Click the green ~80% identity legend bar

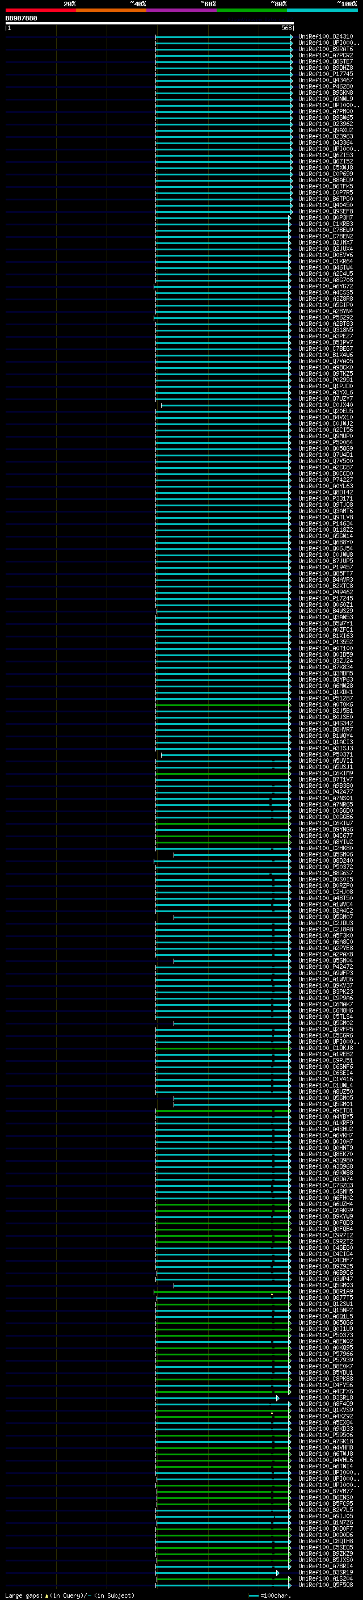tap(251, 10)
